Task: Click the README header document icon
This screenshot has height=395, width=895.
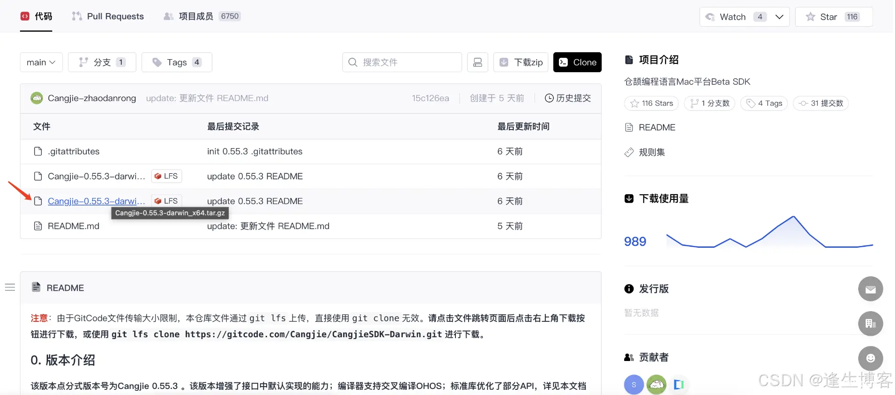Action: (x=36, y=287)
